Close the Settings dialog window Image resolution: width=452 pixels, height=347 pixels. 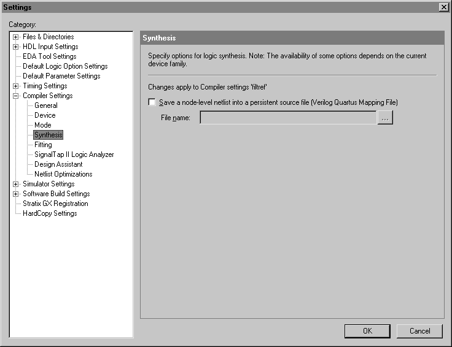coord(443,7)
